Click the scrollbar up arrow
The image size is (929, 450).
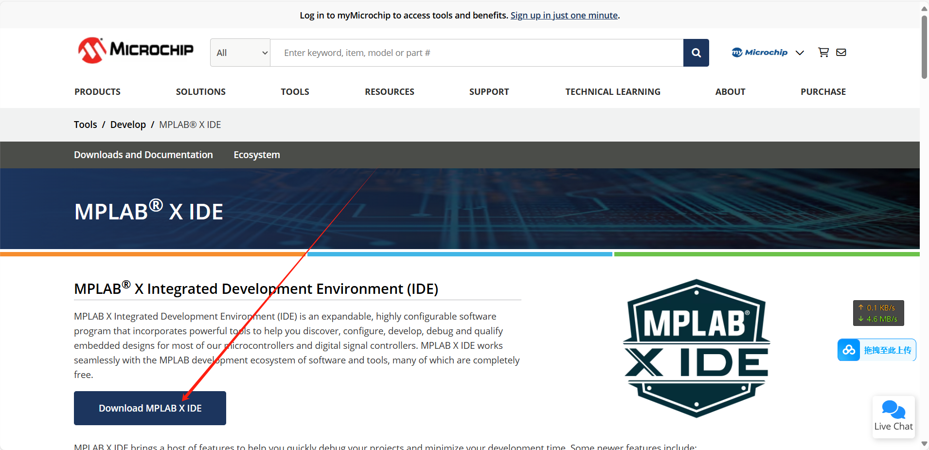[x=924, y=8]
